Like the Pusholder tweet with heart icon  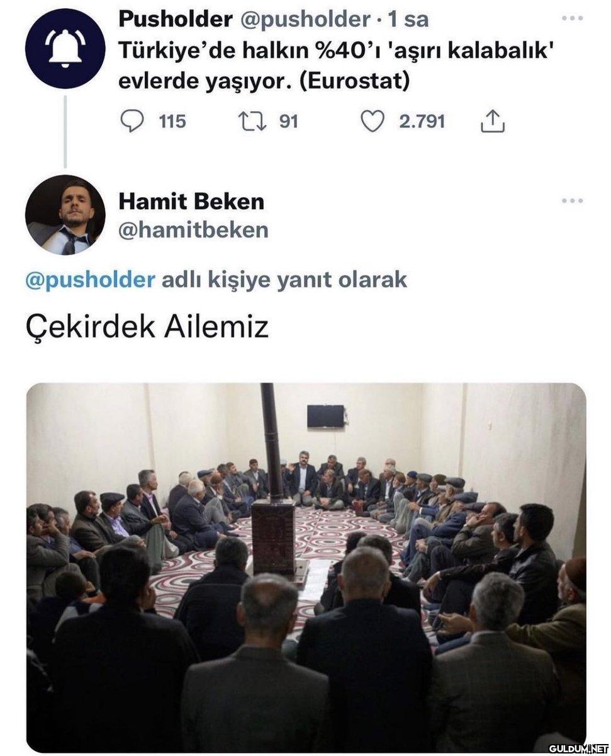[373, 121]
